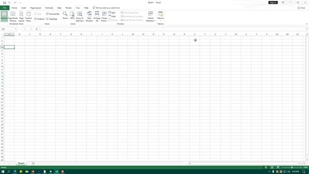Open Custom Views in the ribbon
Screen dimensions: 309x174
tap(28, 16)
